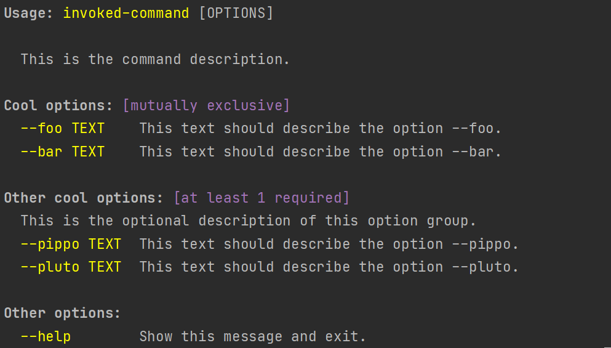Click the gray description sentence for --pippo

(x=329, y=245)
